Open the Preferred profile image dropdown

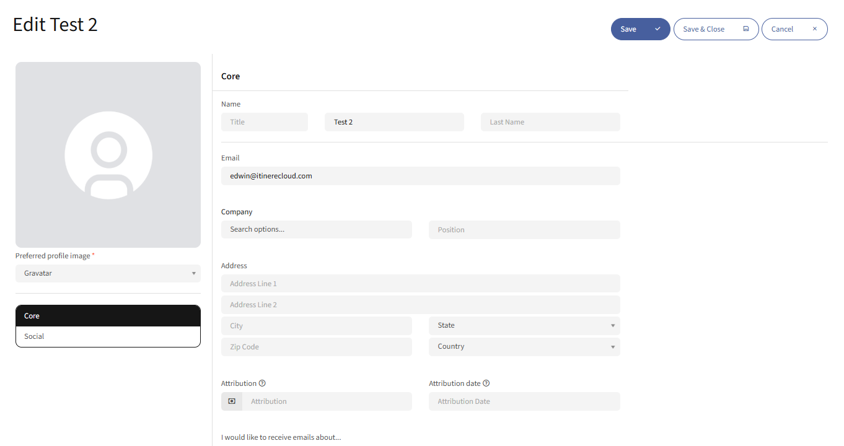(108, 273)
